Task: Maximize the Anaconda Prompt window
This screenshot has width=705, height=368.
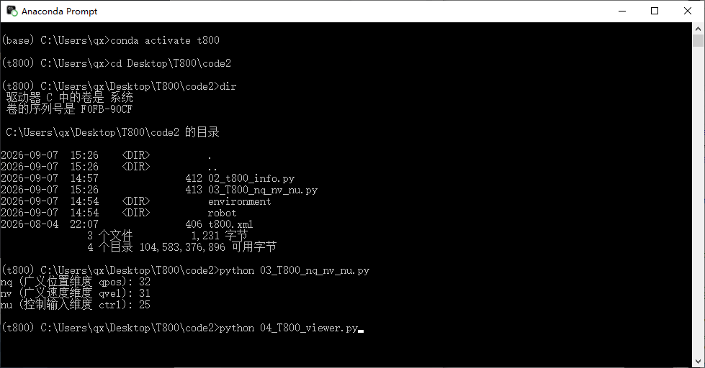Action: point(655,11)
